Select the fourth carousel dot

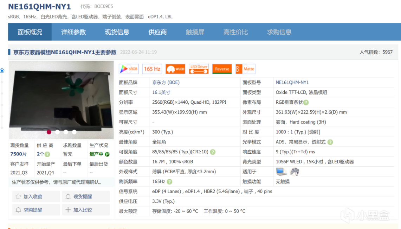coord(74,132)
